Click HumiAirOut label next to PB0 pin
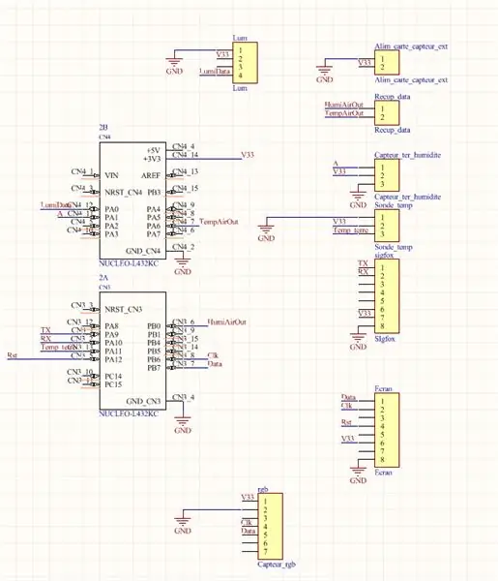The height and width of the screenshot is (581, 498). click(227, 321)
